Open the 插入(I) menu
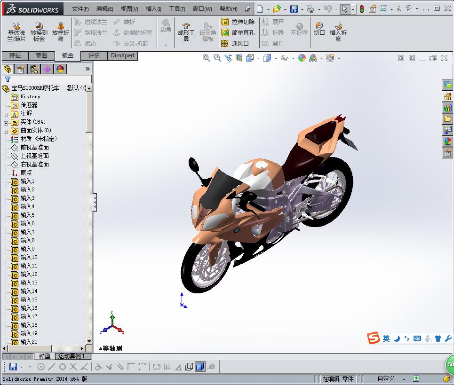 (153, 9)
